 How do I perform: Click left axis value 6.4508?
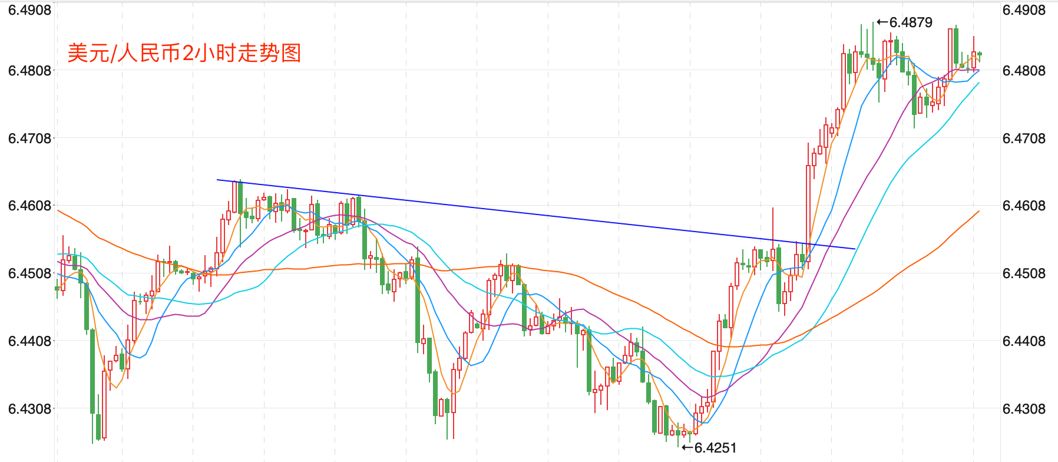tap(29, 273)
